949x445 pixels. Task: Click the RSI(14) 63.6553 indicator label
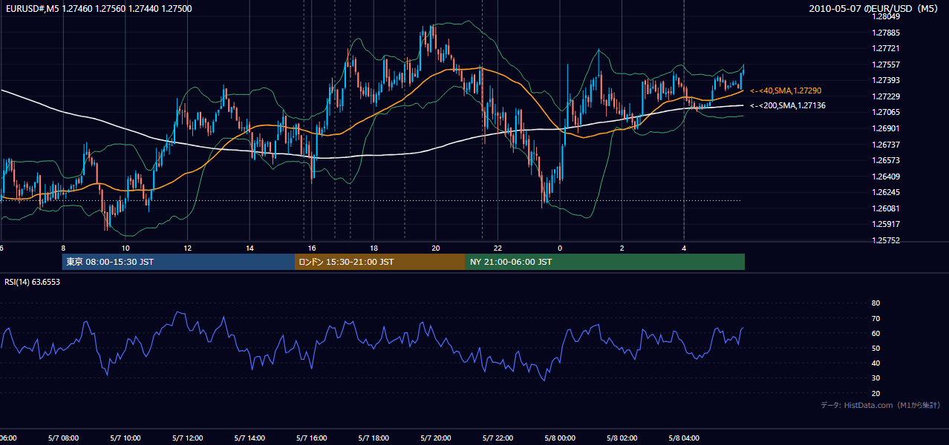[33, 282]
